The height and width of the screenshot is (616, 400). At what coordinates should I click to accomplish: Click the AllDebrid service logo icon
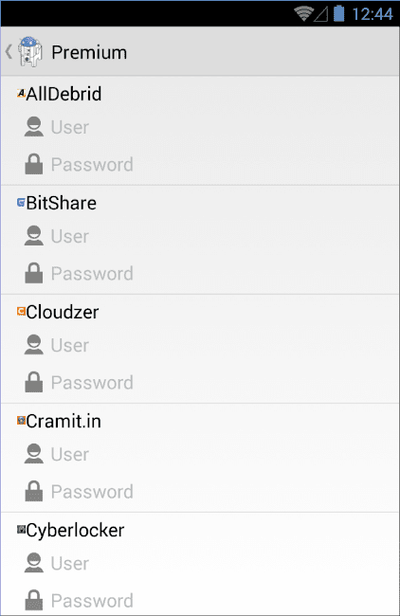click(21, 93)
